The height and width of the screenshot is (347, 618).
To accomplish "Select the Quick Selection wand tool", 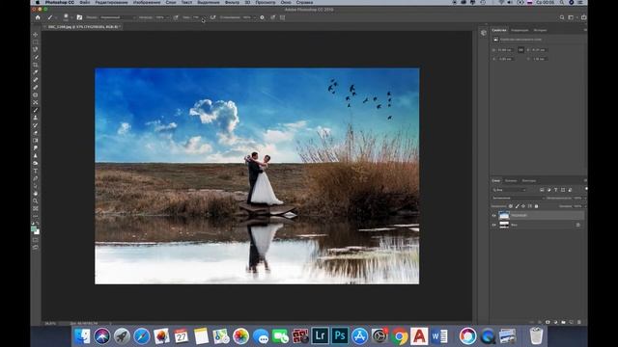I will point(36,58).
